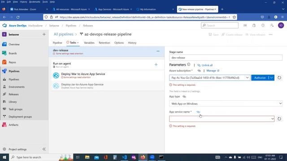Viewport: 287px width, 161px height.
Task: Open Environments under Pipelines
Action: pyautogui.click(x=17, y=87)
